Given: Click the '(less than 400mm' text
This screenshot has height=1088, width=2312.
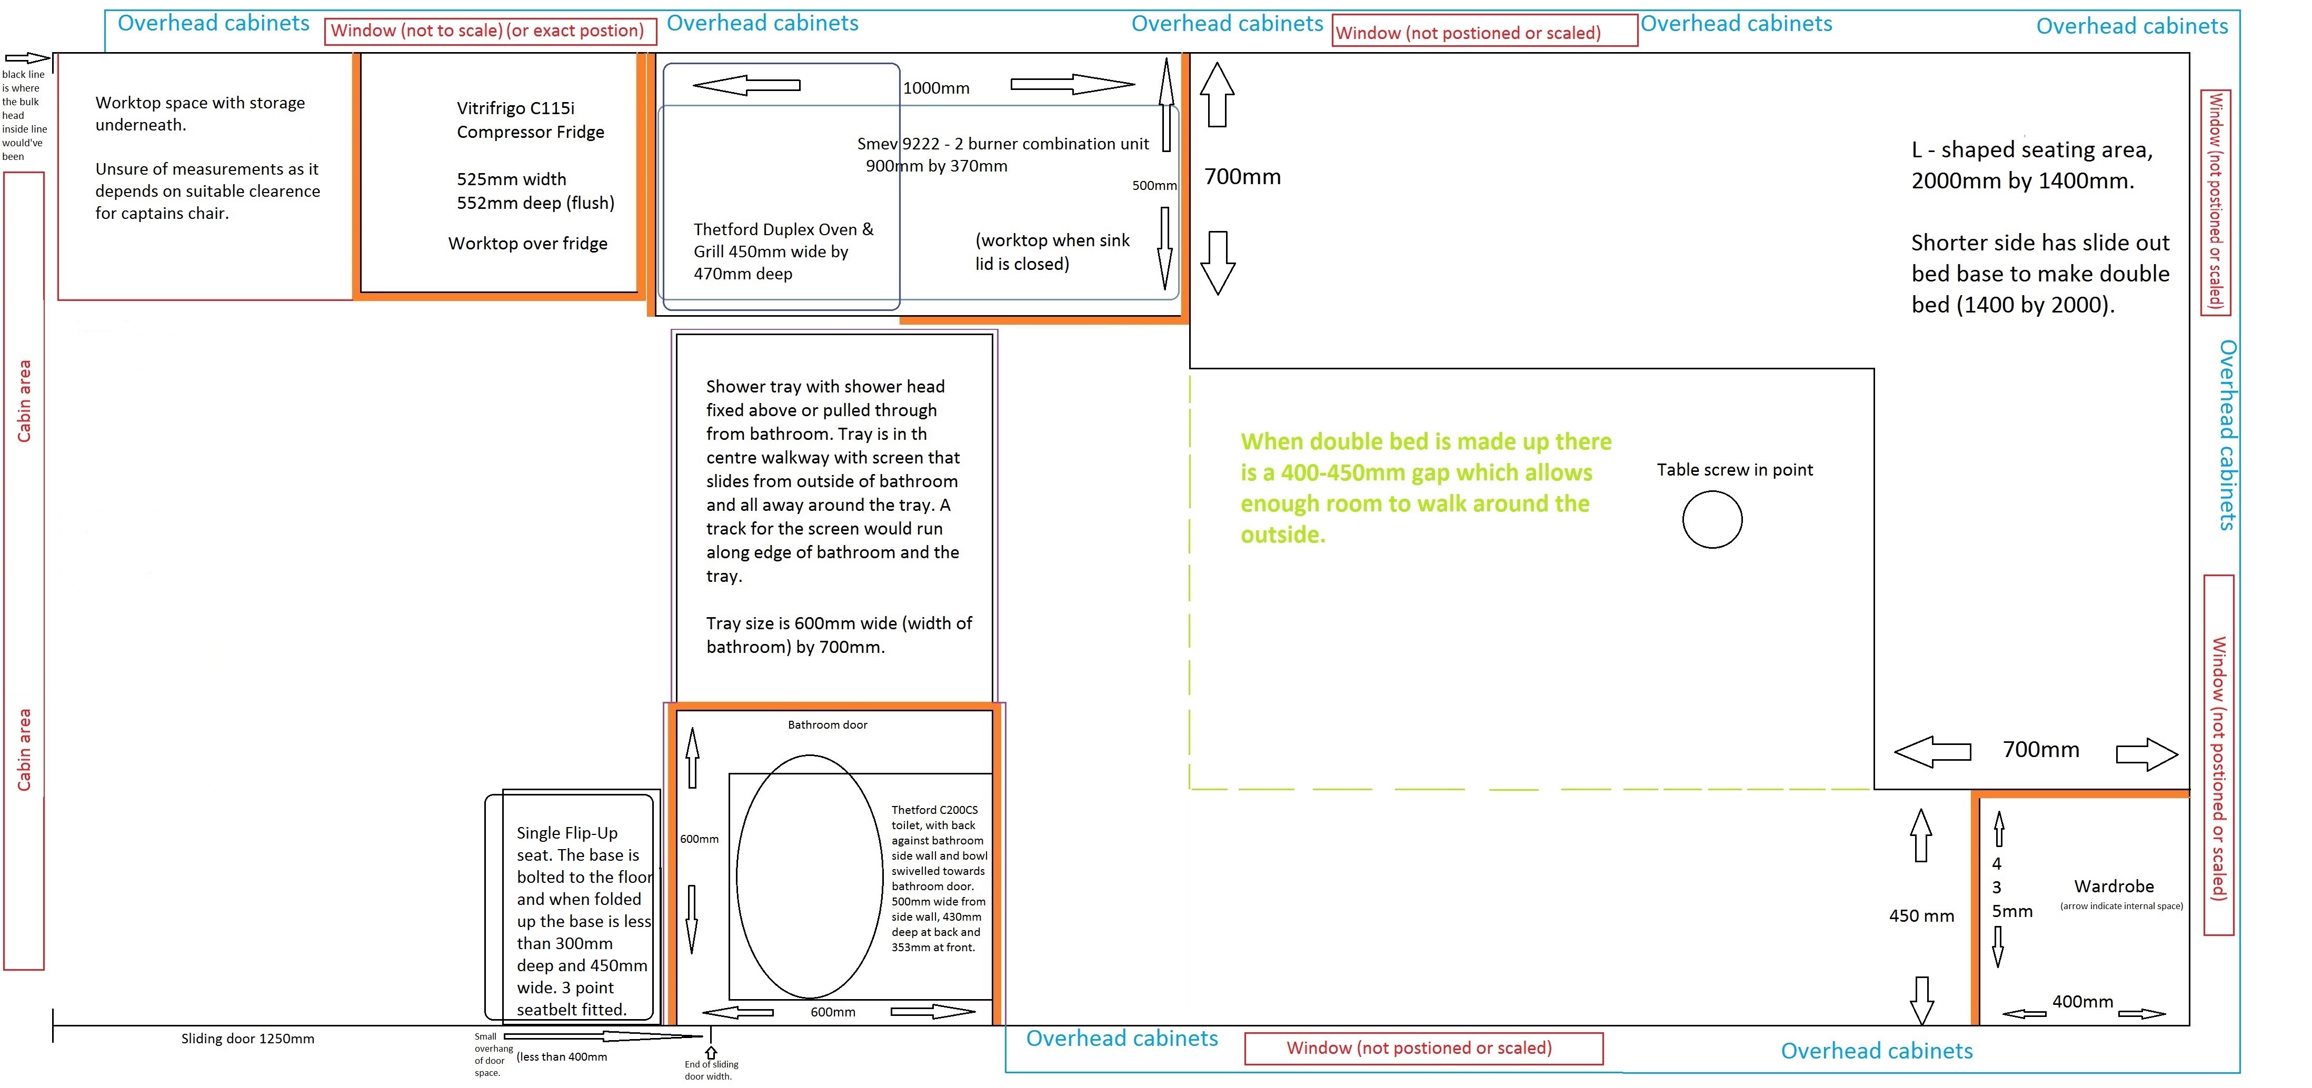Looking at the screenshot, I should tap(562, 1056).
